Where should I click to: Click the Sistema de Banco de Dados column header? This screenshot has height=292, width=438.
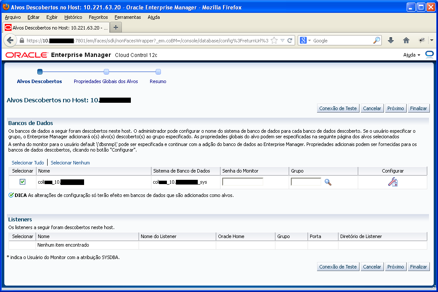(186, 171)
